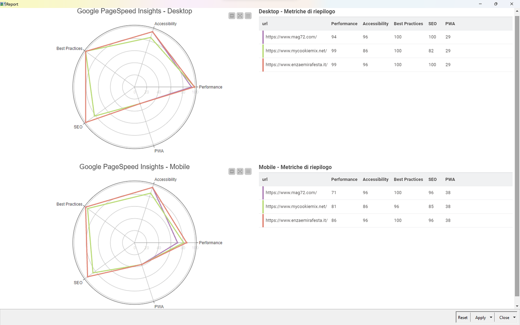This screenshot has height=325, width=520.
Task: Click the Report application icon in titlebar
Action: click(x=3, y=4)
